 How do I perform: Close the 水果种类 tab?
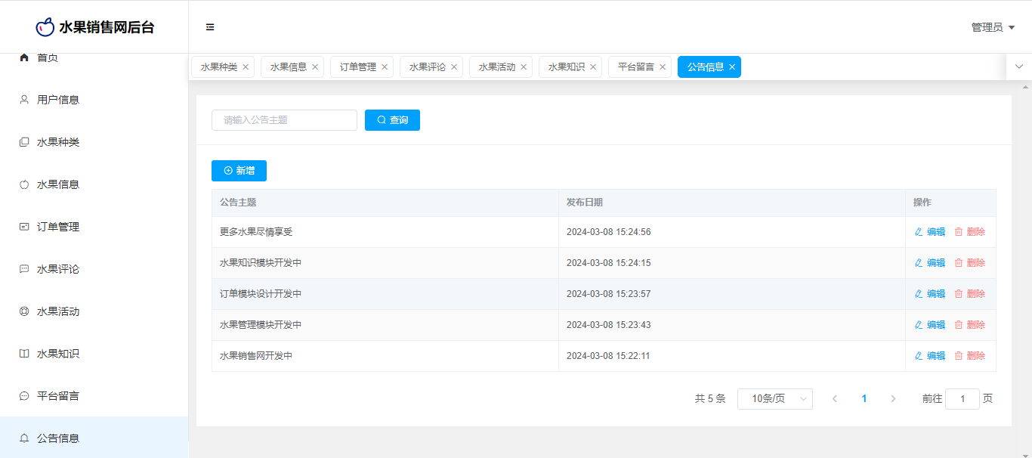tap(246, 67)
